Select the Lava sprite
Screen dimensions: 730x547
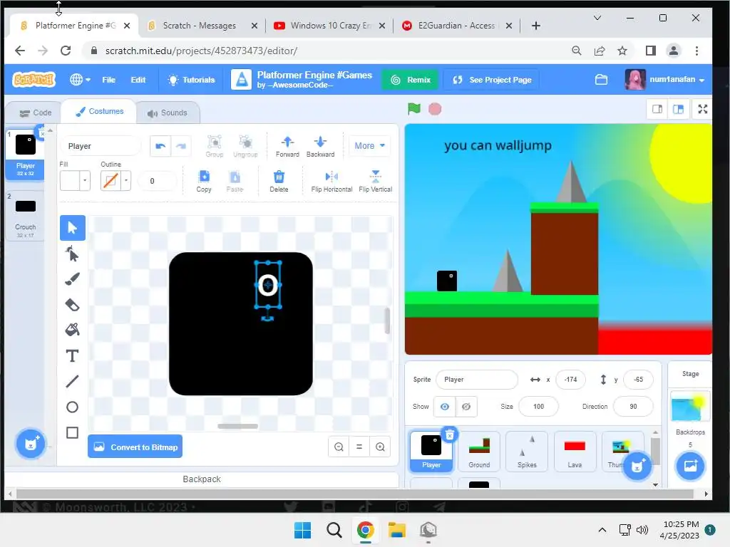pyautogui.click(x=575, y=451)
